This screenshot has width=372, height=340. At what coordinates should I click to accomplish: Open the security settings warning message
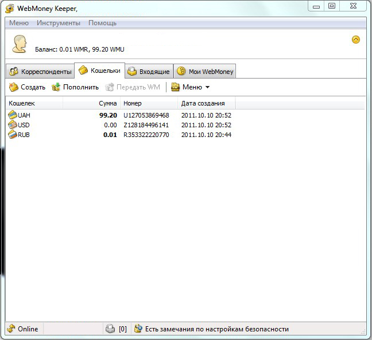point(217,329)
